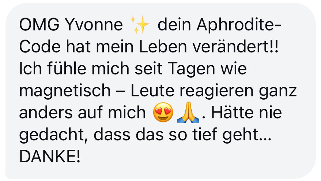The width and height of the screenshot is (321, 181).
Task: Click the sparkles emoji after Yvonne
Action: click(x=140, y=25)
